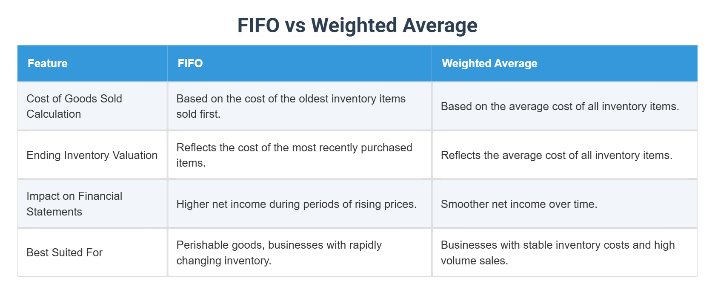715x295 pixels.
Task: Select the 'FIFO' column header
Action: [190, 63]
